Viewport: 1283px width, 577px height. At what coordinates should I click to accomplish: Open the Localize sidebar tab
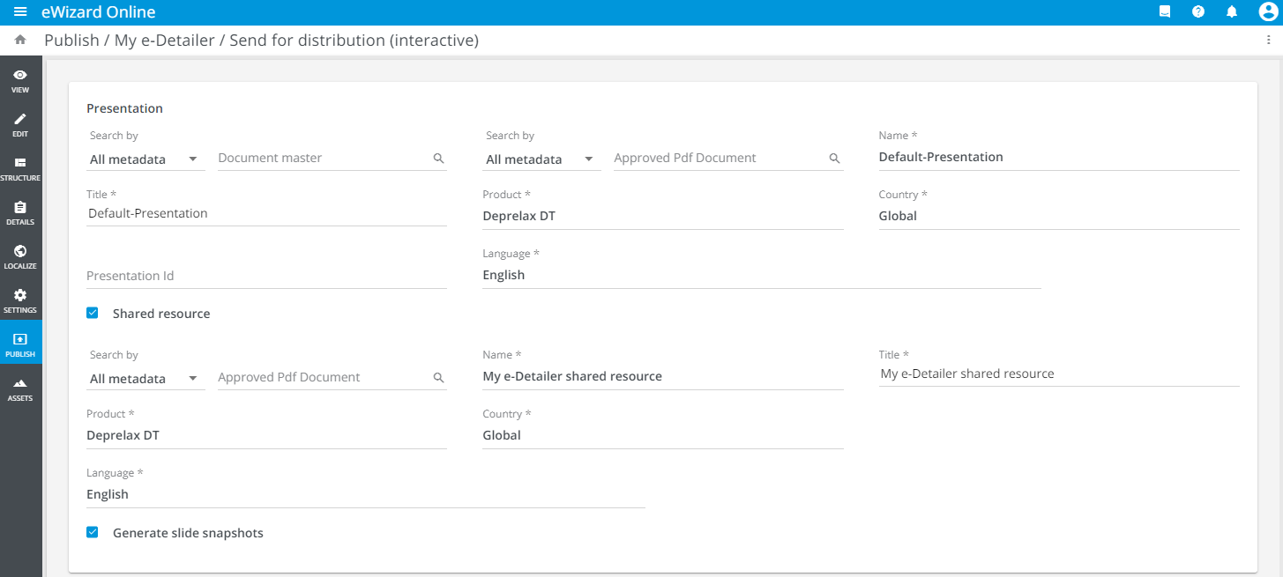(20, 256)
